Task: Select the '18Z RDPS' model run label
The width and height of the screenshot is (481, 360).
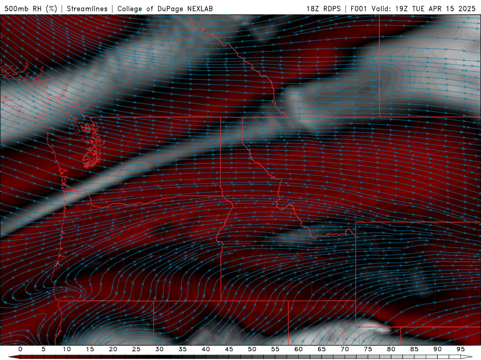Action: 323,8
